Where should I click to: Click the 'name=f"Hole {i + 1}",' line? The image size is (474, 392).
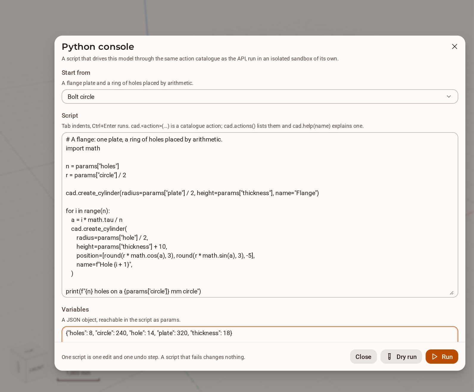tap(105, 265)
